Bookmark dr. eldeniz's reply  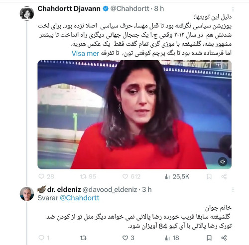209,238
